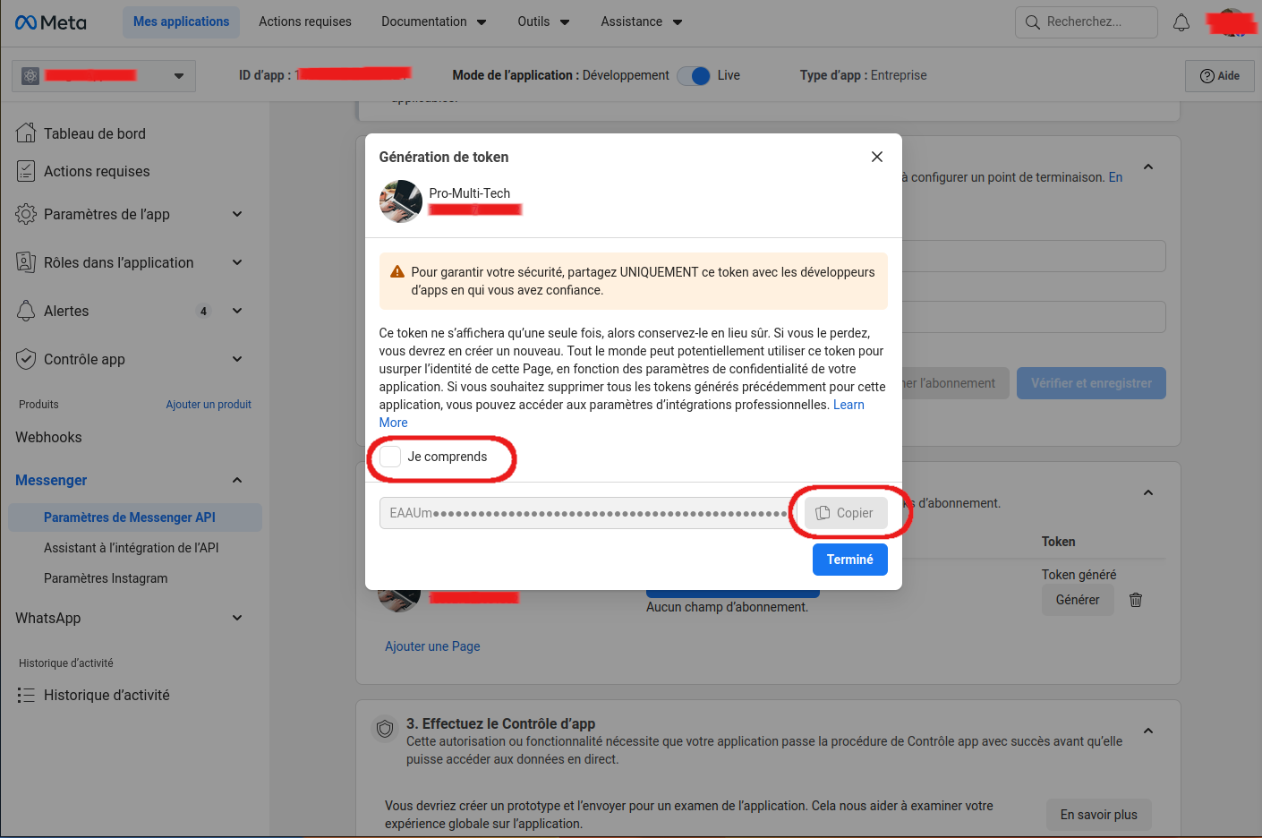Collapse the Contrôle d'app step panel

1148,731
